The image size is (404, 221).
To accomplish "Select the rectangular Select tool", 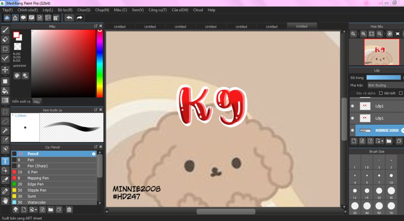I will tap(5, 112).
